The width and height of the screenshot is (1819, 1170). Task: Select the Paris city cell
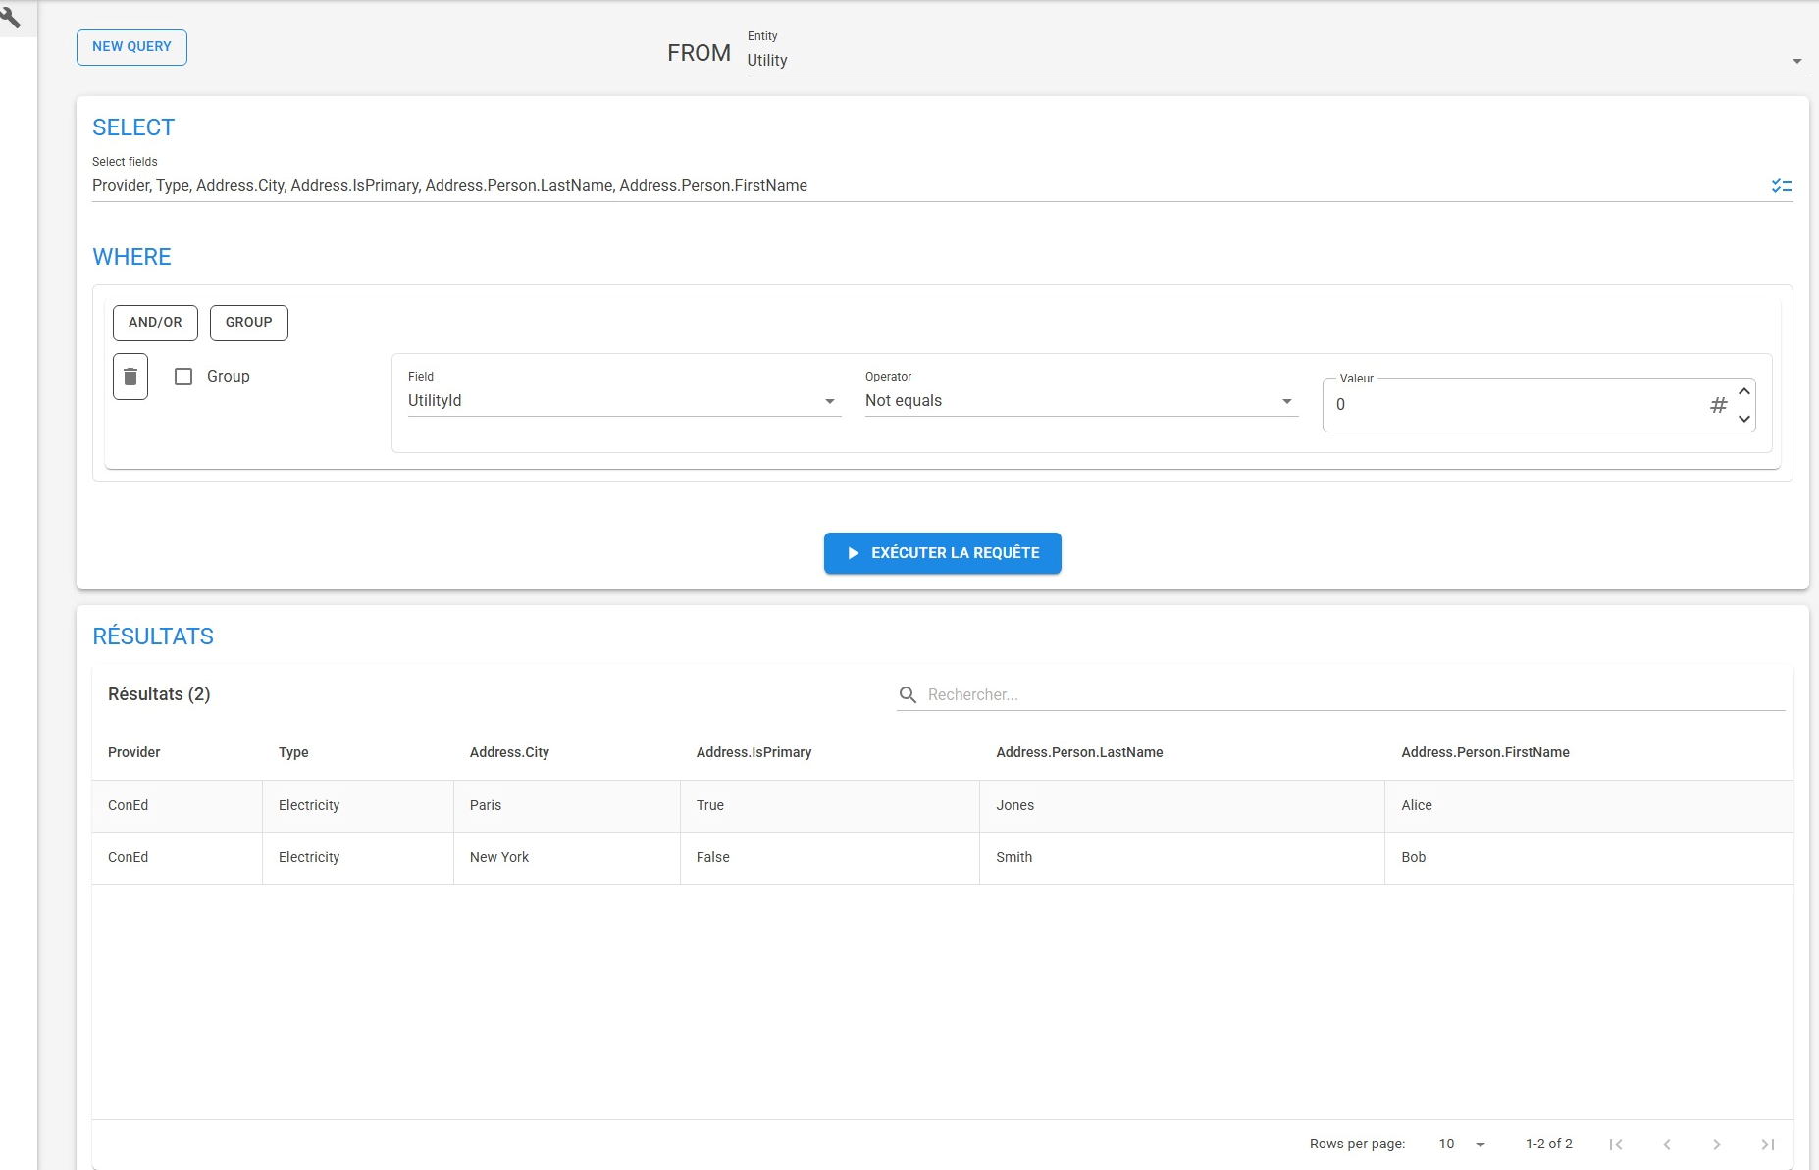(x=567, y=805)
